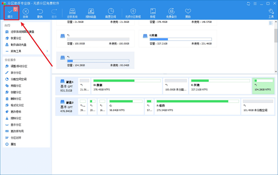Click the vertical scrollbar of the partition list
The width and height of the screenshot is (278, 175).
pyautogui.click(x=276, y=36)
